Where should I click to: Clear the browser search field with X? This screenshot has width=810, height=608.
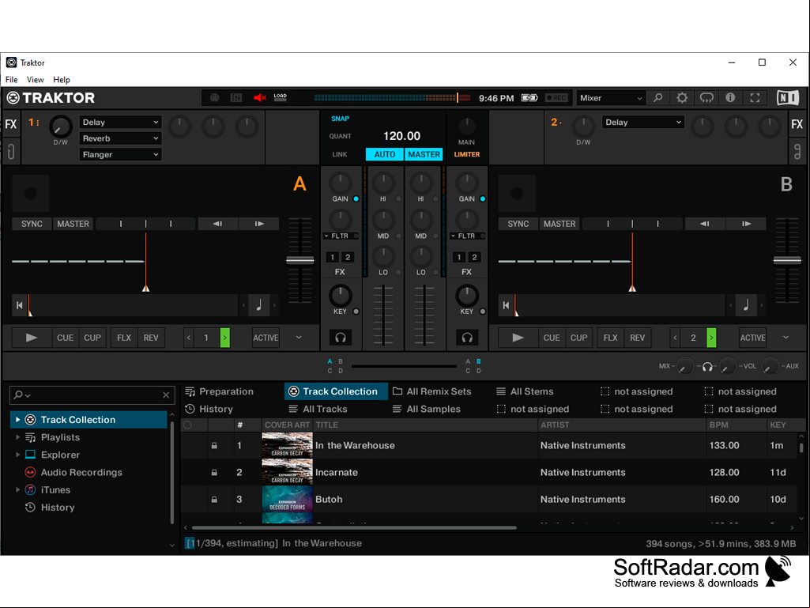[x=166, y=395]
